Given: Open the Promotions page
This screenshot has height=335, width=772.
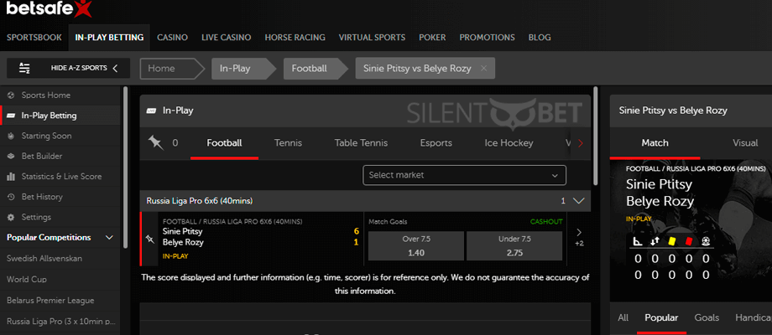Looking at the screenshot, I should tap(487, 38).
